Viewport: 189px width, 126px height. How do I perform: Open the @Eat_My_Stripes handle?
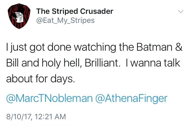coord(66,20)
